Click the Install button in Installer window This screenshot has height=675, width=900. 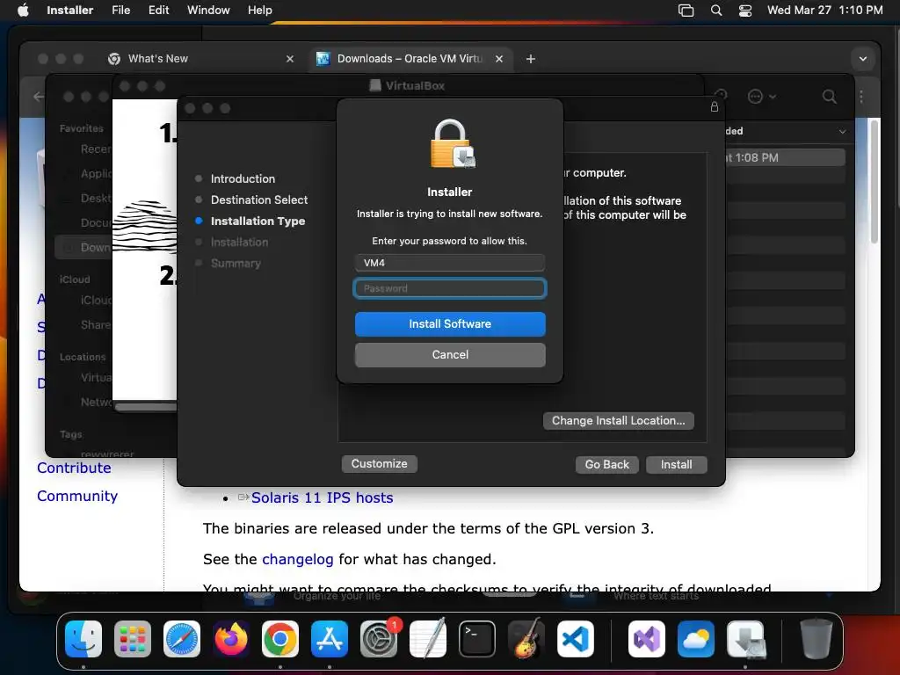tap(676, 464)
